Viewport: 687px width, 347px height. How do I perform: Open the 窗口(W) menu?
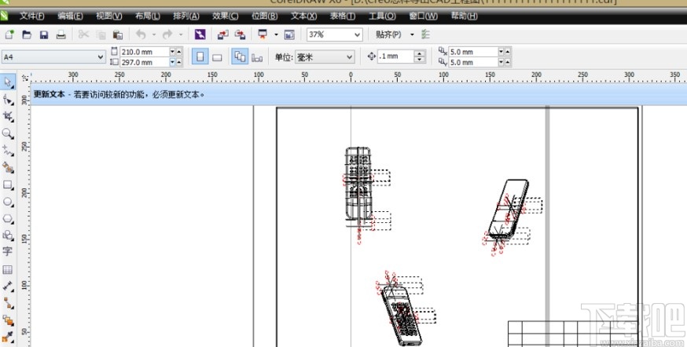click(x=423, y=16)
